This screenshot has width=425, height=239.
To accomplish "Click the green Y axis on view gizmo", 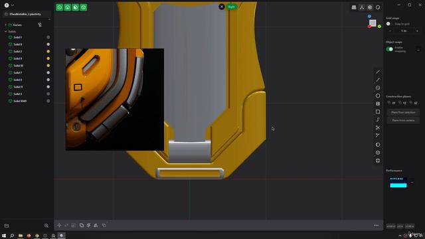I will click(x=379, y=27).
